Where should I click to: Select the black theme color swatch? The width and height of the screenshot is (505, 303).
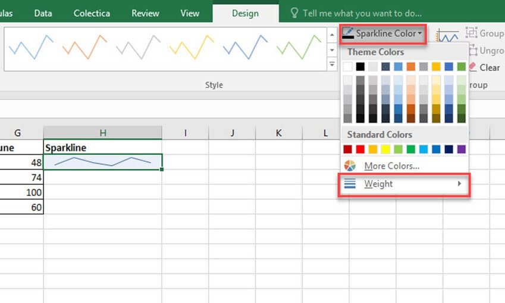(x=360, y=67)
